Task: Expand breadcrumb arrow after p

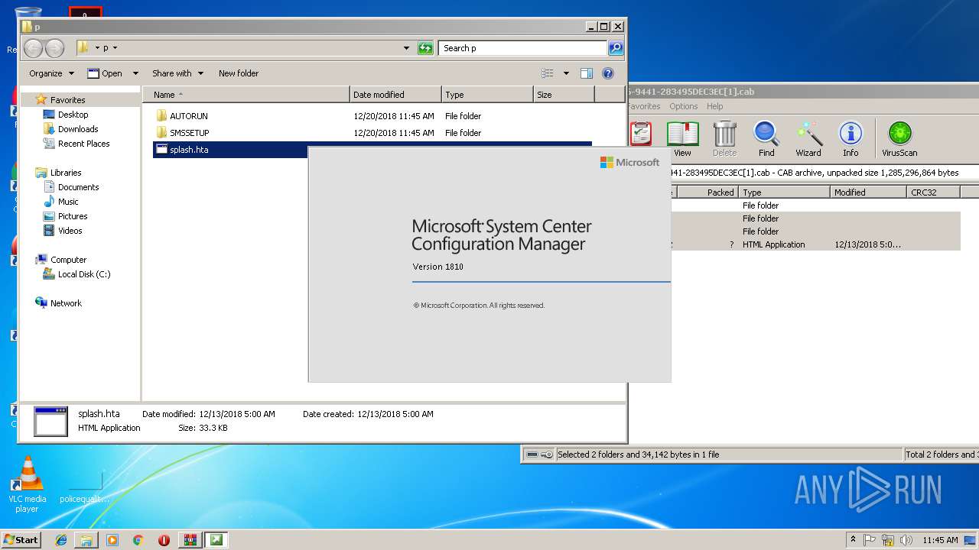Action: pyautogui.click(x=115, y=48)
